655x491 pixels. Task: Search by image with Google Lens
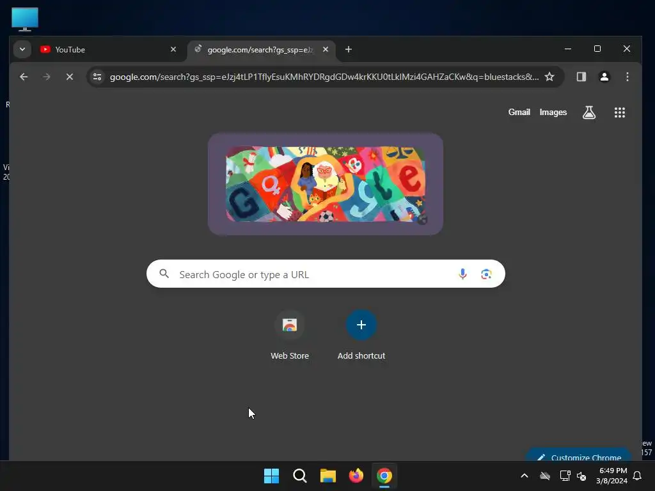pyautogui.click(x=486, y=274)
